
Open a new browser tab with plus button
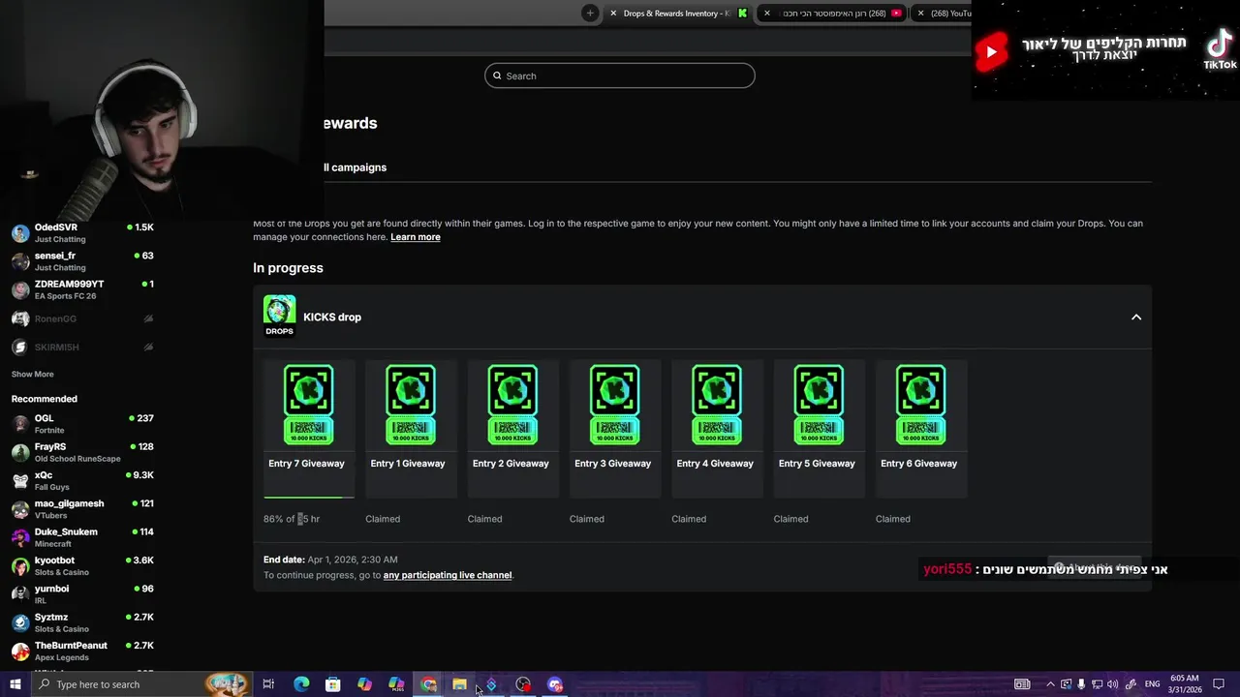[590, 13]
